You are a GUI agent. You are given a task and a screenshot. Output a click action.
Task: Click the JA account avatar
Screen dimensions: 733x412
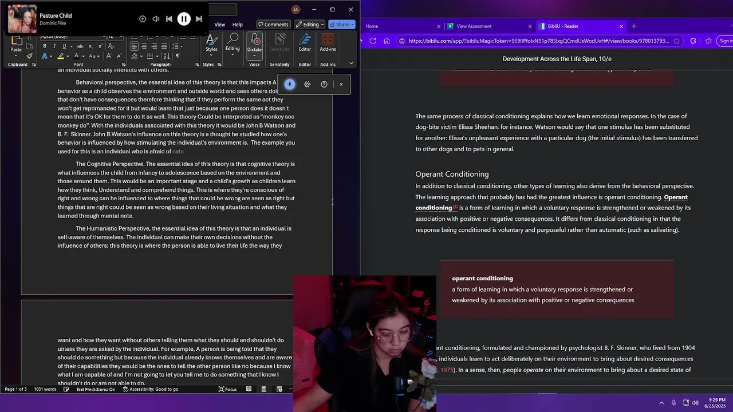[295, 9]
